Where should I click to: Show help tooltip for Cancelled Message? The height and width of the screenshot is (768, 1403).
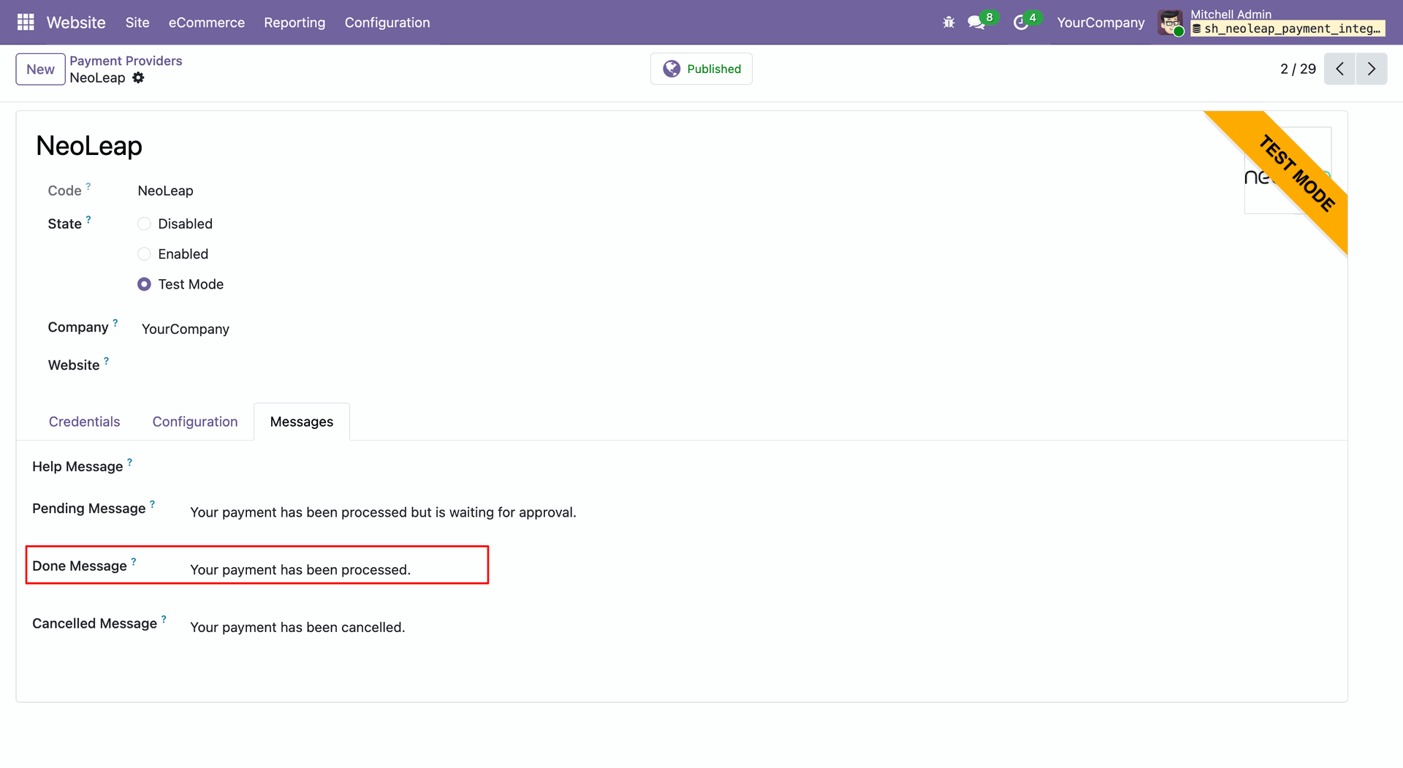point(164,619)
